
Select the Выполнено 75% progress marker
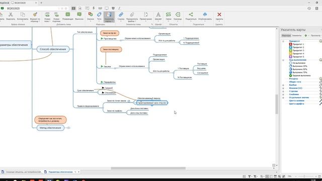point(290,72)
